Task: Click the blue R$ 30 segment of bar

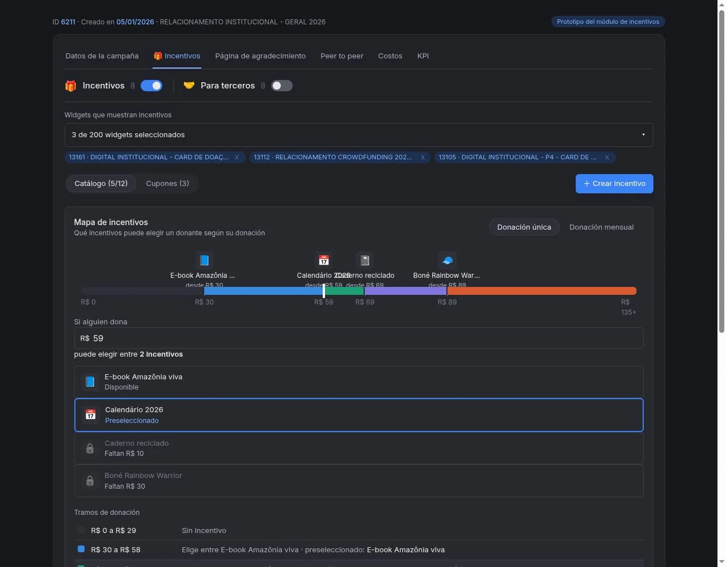Action: [x=264, y=291]
